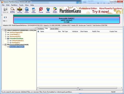
Task: Select backup(F:) in tree
Action: tap(16, 42)
